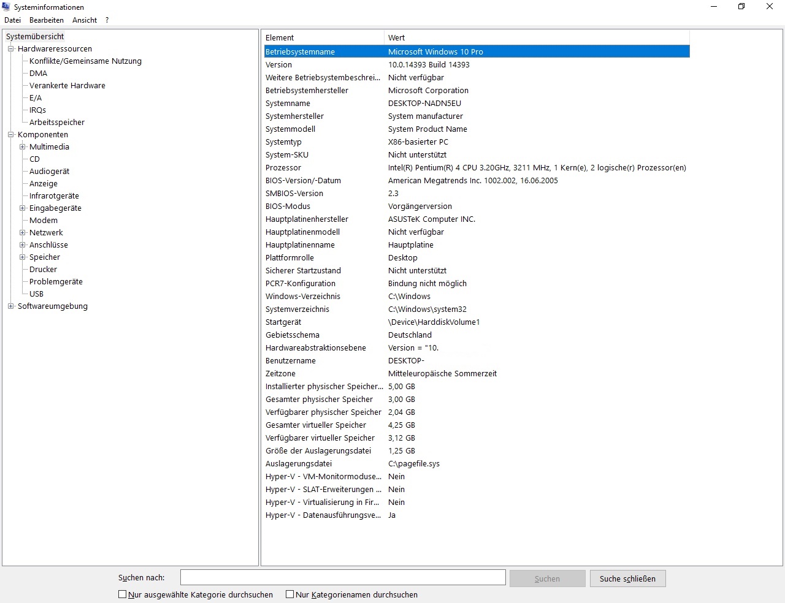Viewport: 785px width, 603px height.
Task: Collapse the Hardwareressourcen tree node
Action: point(10,49)
